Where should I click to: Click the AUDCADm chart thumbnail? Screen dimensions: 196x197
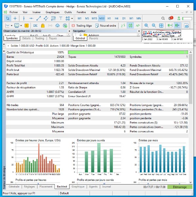(x=162, y=34)
